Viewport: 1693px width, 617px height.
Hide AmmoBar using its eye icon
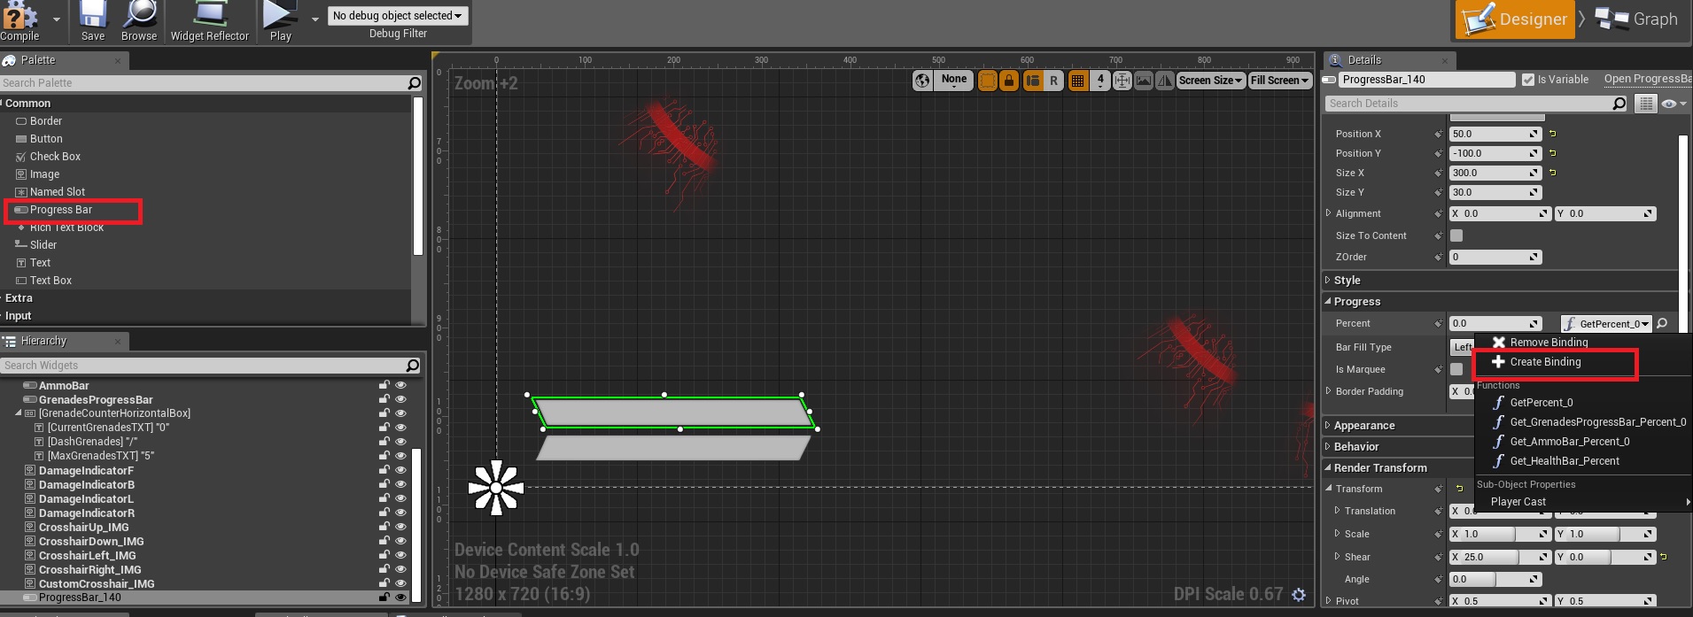[x=400, y=385]
